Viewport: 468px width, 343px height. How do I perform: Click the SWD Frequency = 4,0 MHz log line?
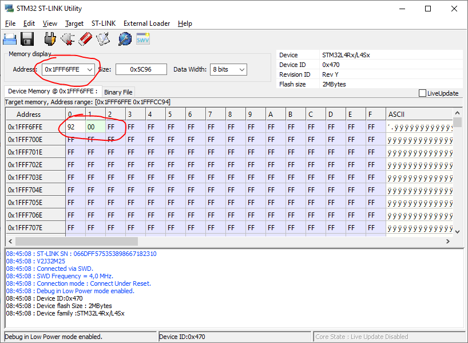coord(60,276)
